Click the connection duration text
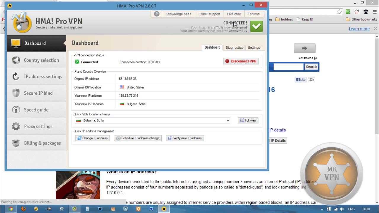The image size is (379, 213). point(139,62)
